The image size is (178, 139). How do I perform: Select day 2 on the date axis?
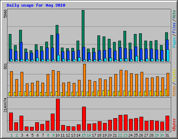(17, 135)
